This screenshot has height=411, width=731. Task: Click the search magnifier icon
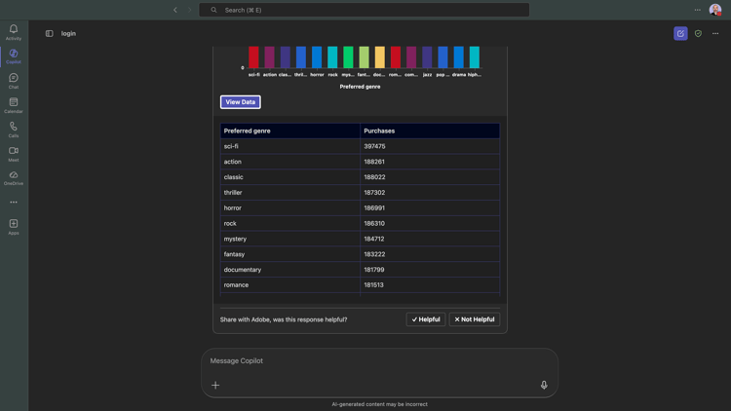tap(213, 10)
